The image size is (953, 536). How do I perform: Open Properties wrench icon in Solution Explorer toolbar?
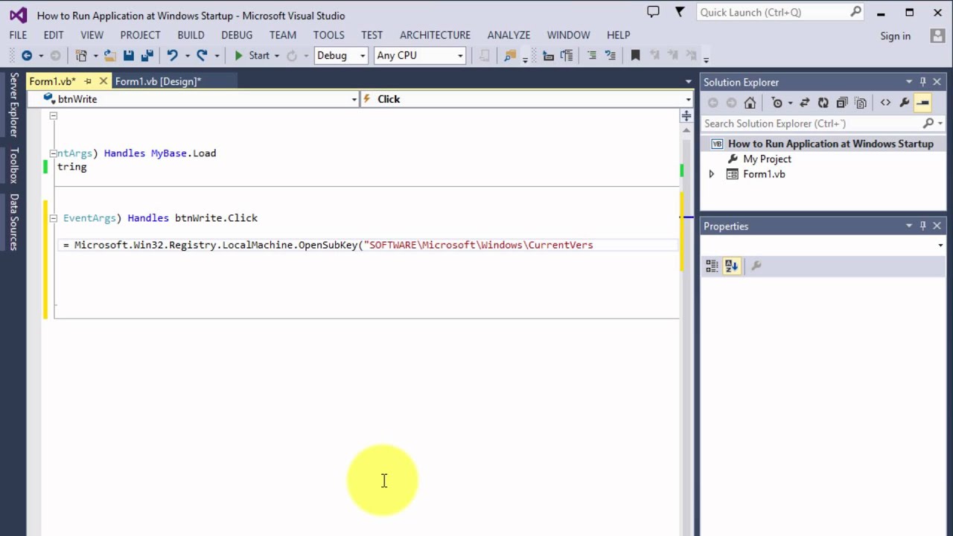(904, 103)
